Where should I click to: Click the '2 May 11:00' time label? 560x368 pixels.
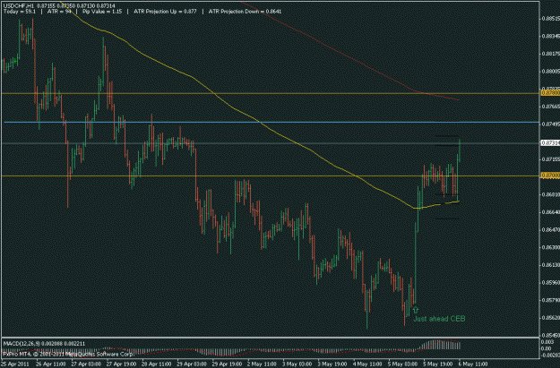262,364
